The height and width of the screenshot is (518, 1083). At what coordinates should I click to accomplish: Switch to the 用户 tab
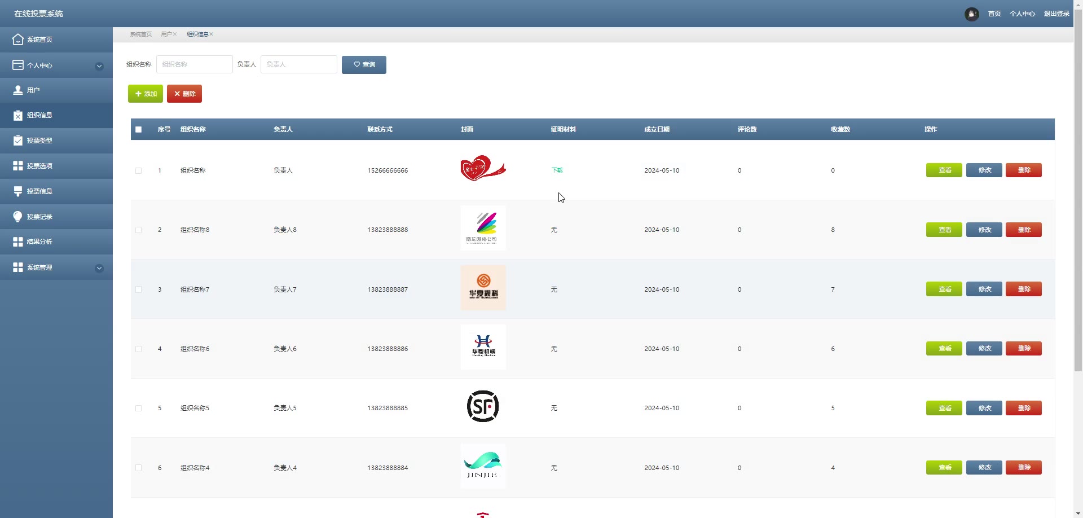tap(166, 34)
